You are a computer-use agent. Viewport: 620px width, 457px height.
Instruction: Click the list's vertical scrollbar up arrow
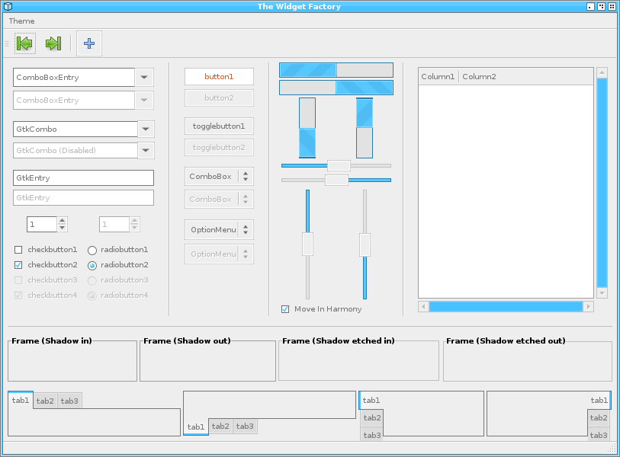pos(602,72)
